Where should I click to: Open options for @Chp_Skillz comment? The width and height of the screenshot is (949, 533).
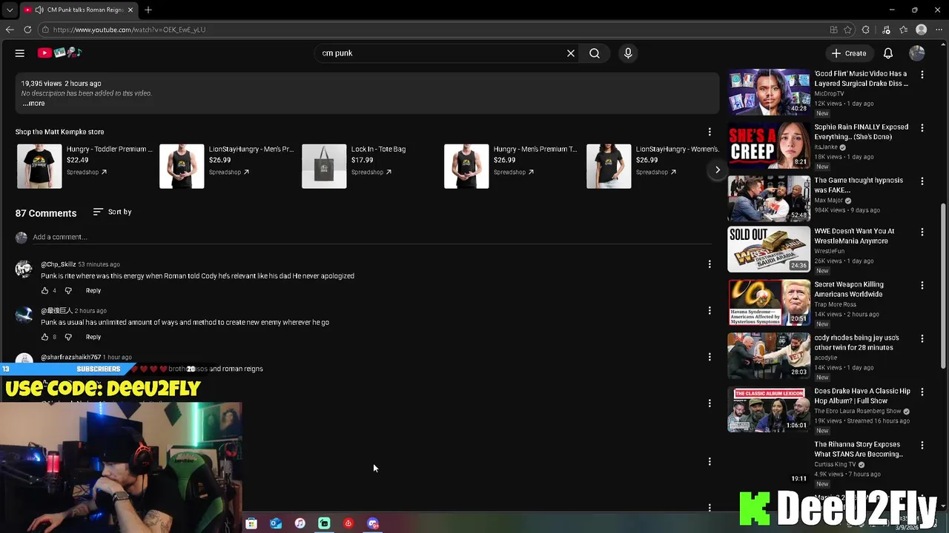click(x=710, y=264)
